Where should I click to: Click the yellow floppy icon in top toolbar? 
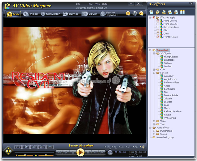pyautogui.click(x=128, y=13)
